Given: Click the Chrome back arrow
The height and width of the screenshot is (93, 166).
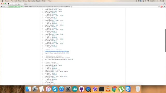Looking at the screenshot, I should [2, 6].
